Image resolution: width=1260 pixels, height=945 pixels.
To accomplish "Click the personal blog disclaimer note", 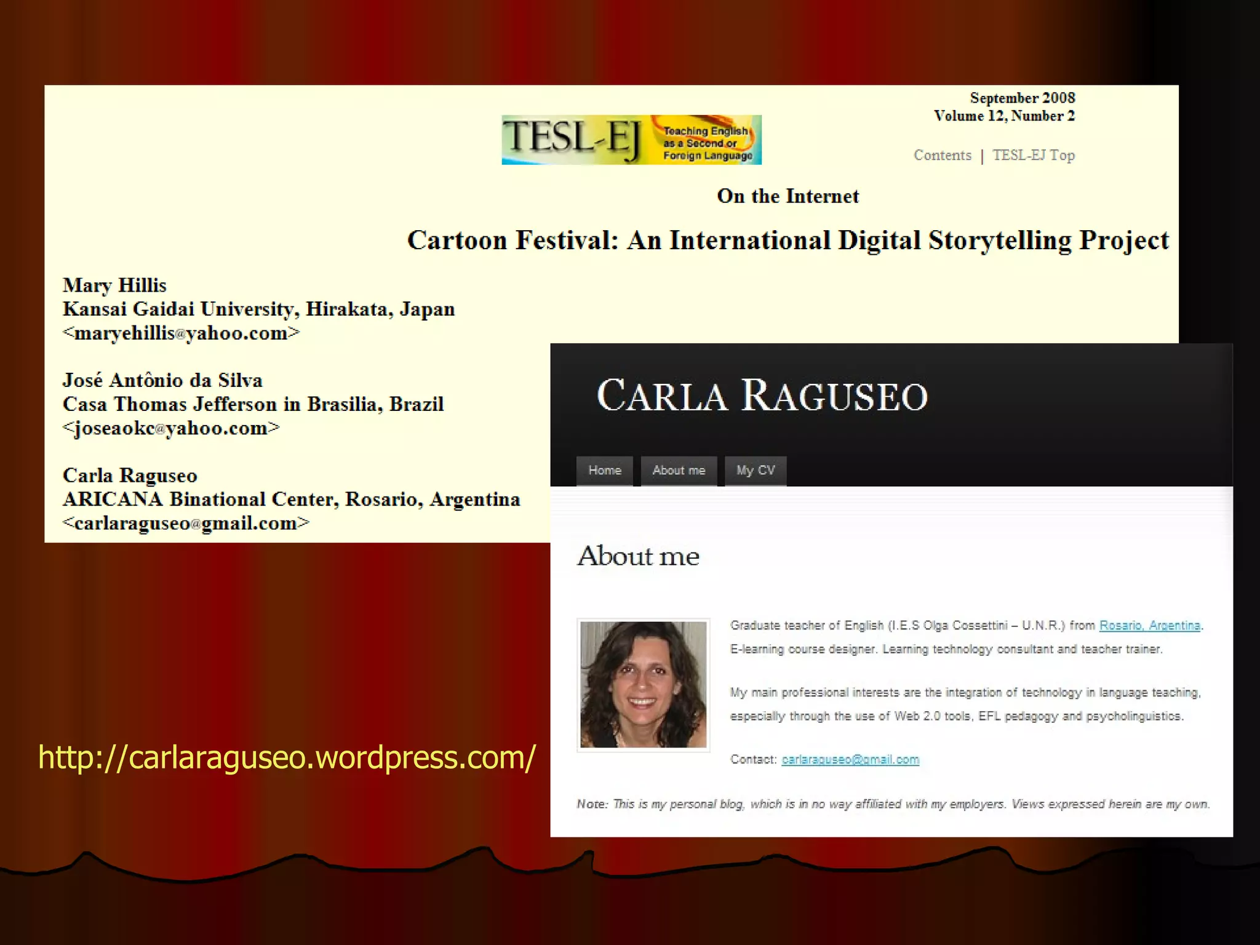I will click(893, 804).
